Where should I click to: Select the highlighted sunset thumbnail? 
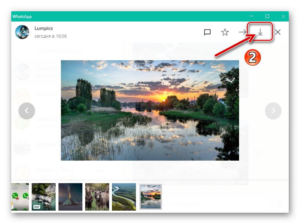(x=150, y=197)
